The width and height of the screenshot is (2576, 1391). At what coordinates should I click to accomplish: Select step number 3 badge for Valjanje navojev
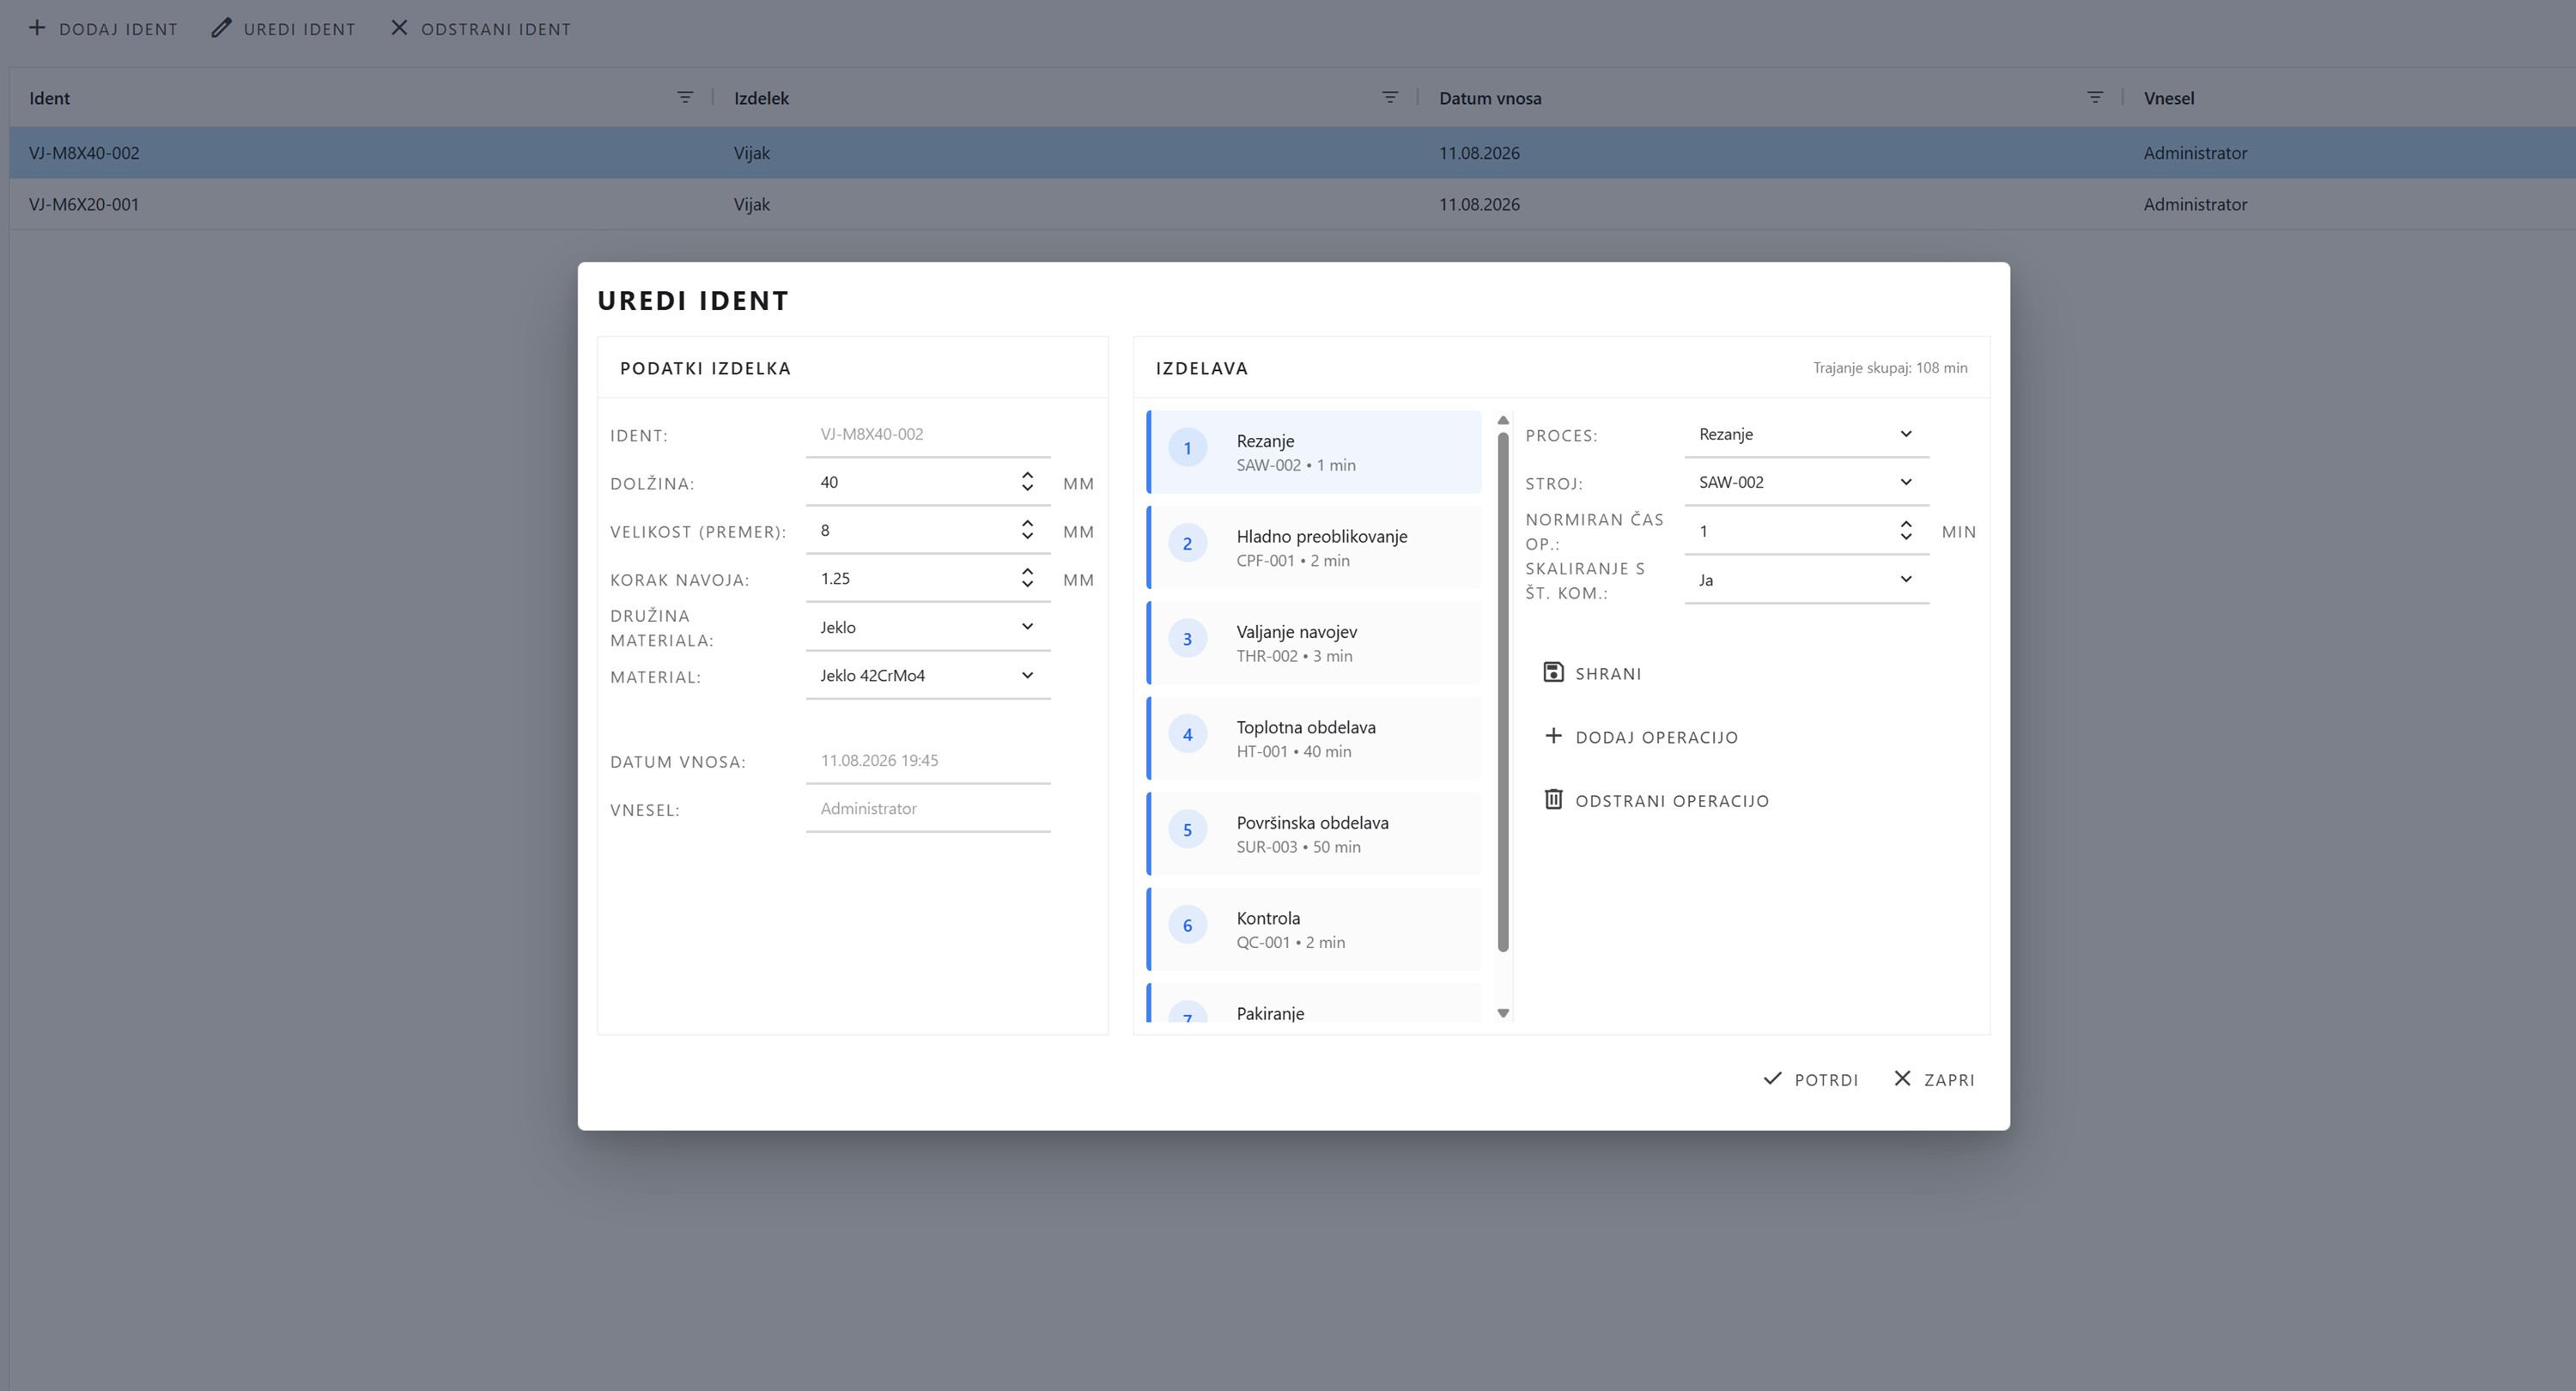click(1188, 639)
